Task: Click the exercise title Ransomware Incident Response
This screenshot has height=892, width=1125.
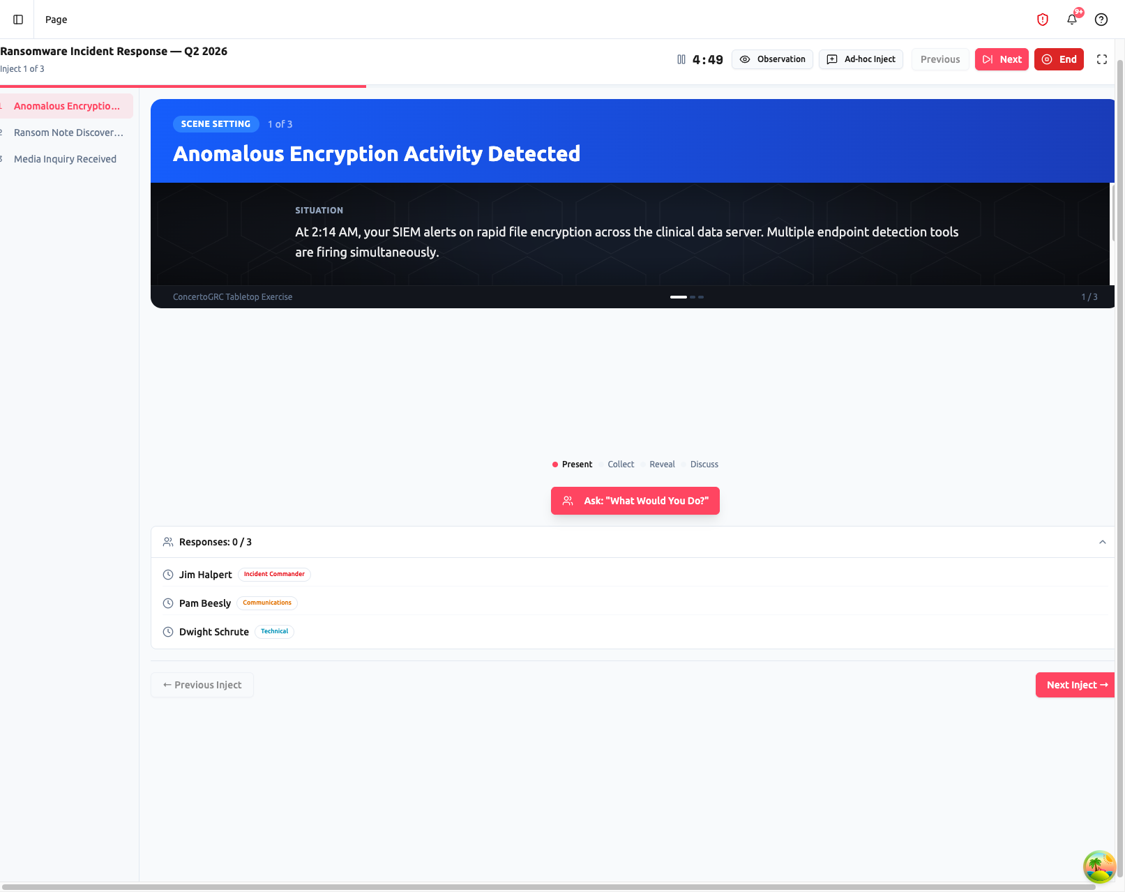Action: 114,52
